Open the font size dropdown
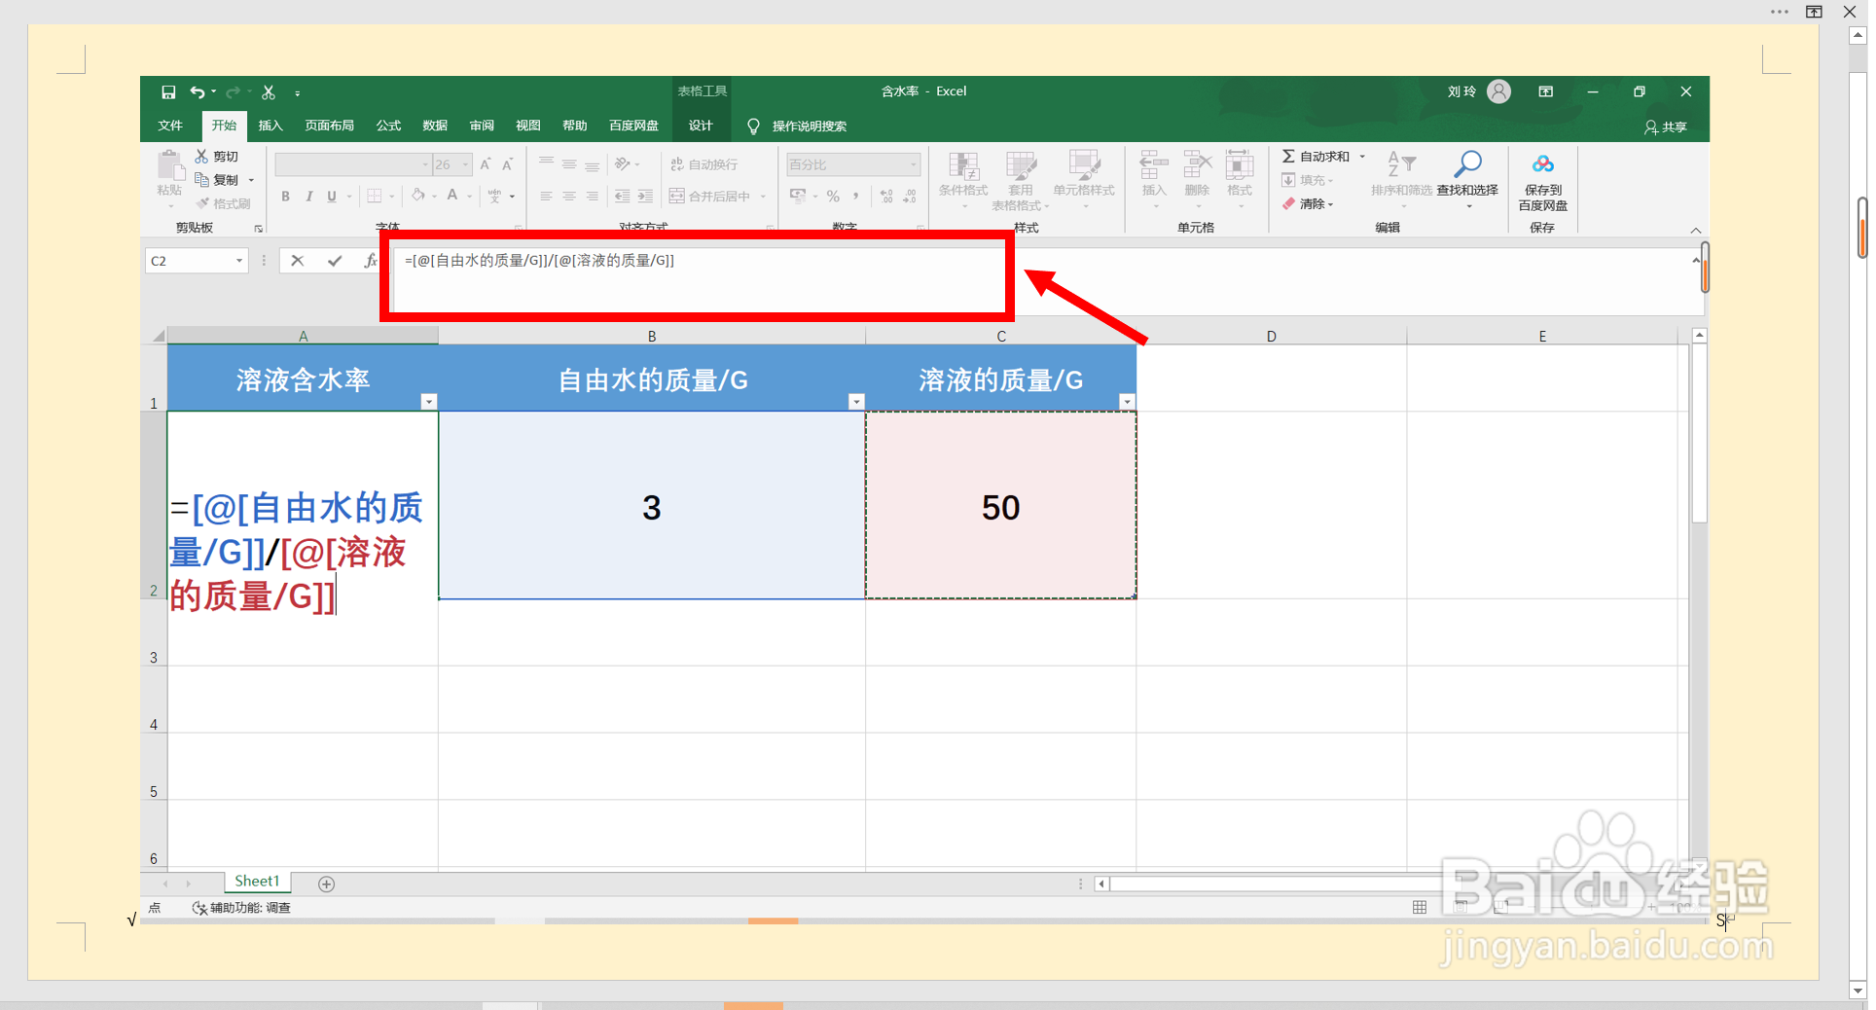 pyautogui.click(x=464, y=163)
